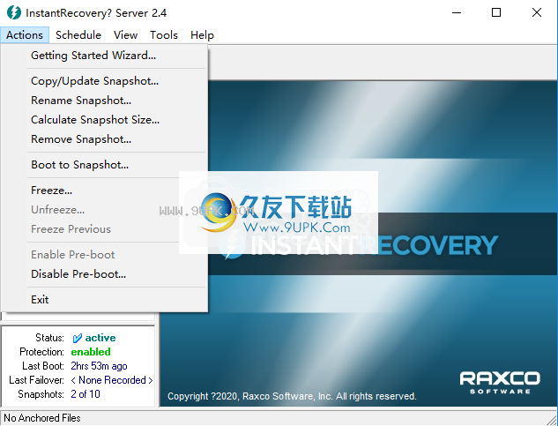
Task: Click the greyed Enable Pre-boot entry
Action: click(x=104, y=255)
